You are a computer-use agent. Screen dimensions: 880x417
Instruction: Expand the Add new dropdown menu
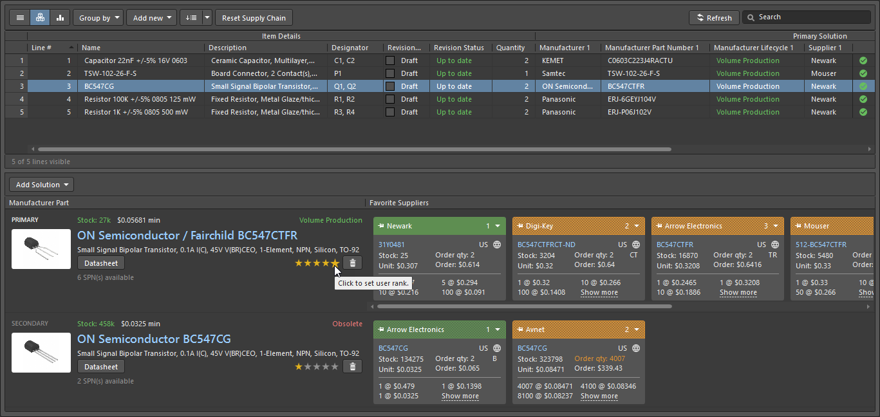point(152,18)
